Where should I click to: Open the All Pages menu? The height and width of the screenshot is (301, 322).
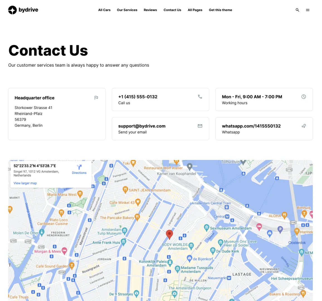195,10
